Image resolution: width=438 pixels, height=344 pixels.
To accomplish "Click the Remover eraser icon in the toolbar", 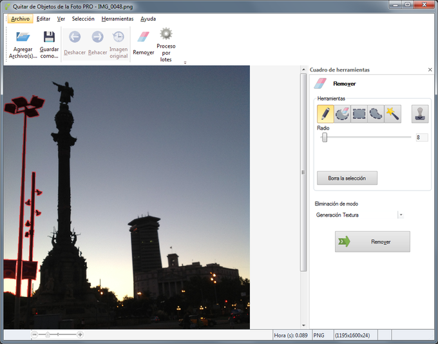I will [x=143, y=37].
